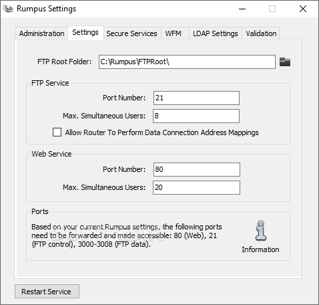Edit the Web Service Port Number field
The width and height of the screenshot is (319, 305).
pyautogui.click(x=197, y=169)
